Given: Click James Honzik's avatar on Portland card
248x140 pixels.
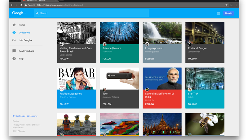Looking at the screenshot, I should click(190, 44).
